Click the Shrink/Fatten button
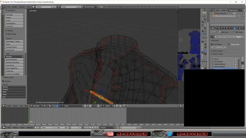The image size is (246, 138). point(14,23)
